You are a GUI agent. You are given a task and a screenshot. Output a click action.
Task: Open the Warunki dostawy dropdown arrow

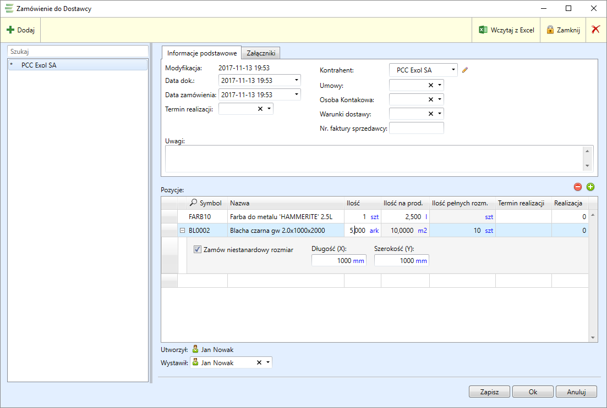click(440, 114)
